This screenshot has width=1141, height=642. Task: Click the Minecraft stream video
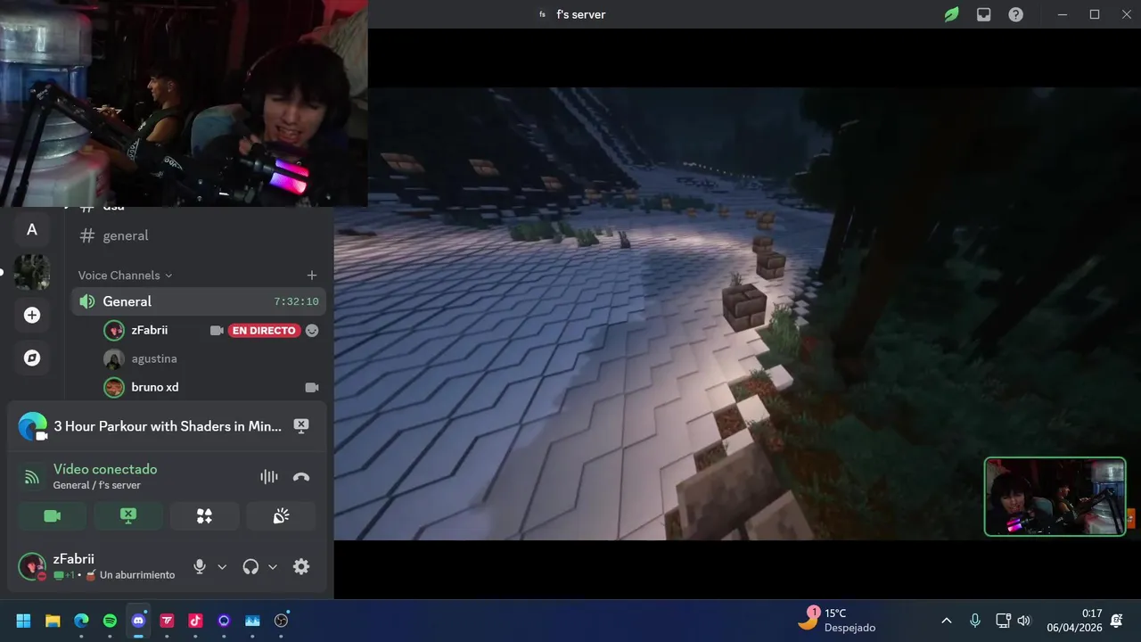(x=737, y=313)
